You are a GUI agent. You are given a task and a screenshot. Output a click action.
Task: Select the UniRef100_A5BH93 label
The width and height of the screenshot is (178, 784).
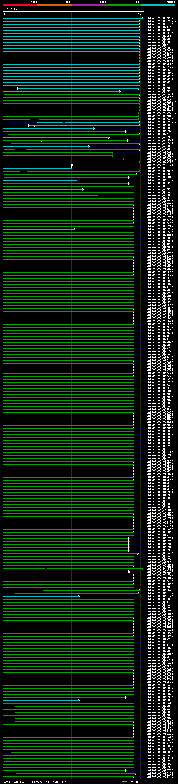click(159, 125)
